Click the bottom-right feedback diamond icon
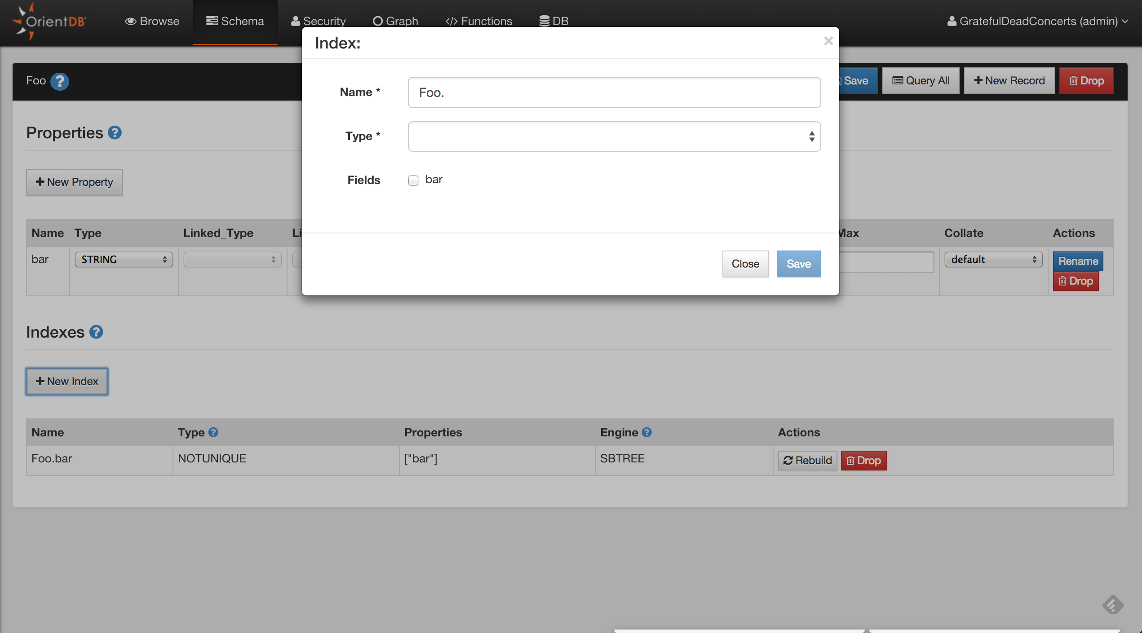This screenshot has height=633, width=1142. [1112, 604]
